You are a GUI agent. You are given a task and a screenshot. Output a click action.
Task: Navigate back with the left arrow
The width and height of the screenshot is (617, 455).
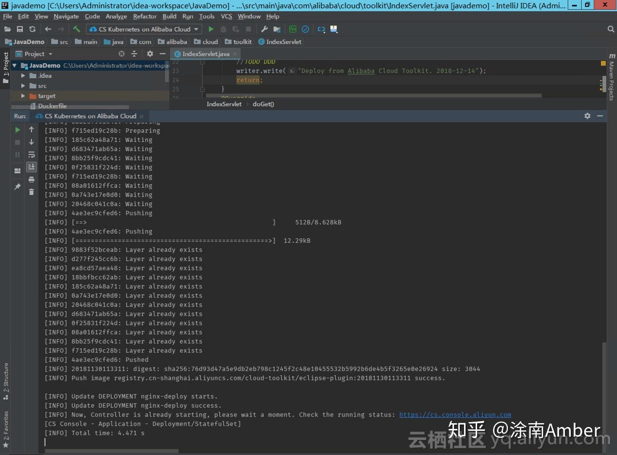(48, 29)
